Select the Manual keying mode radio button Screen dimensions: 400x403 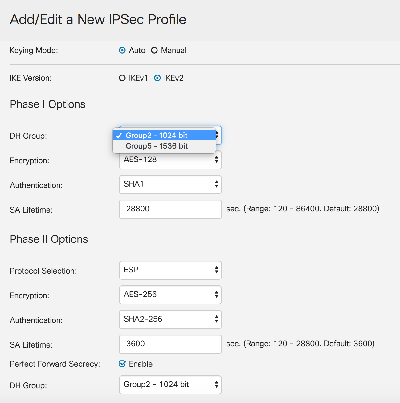[x=154, y=50]
